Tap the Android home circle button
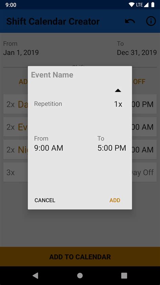Viewport: 160px width, 285px height. [80, 276]
